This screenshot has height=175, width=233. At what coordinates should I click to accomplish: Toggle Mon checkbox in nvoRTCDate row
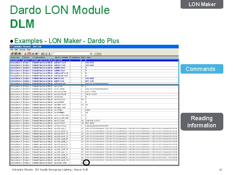click(x=83, y=121)
